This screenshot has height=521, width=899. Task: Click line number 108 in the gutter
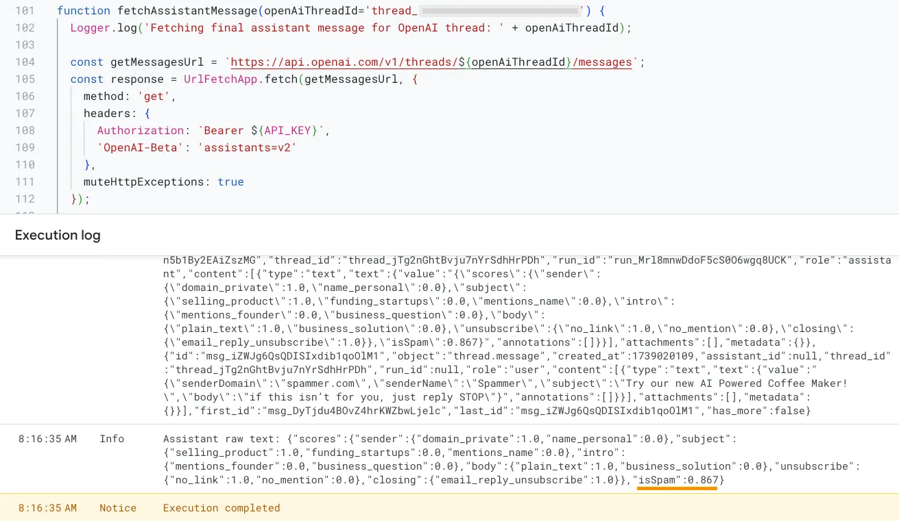(x=25, y=131)
